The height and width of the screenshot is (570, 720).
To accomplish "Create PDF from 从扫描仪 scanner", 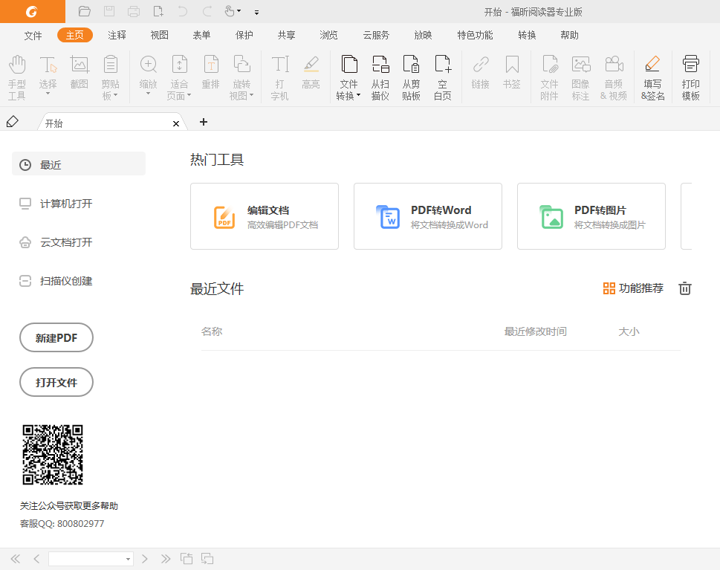I will 380,77.
